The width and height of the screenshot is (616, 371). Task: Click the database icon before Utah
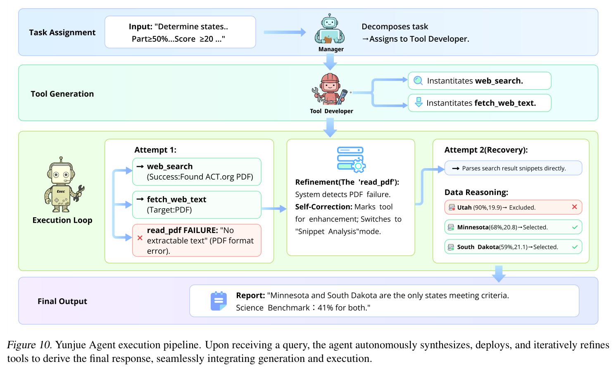click(x=452, y=207)
